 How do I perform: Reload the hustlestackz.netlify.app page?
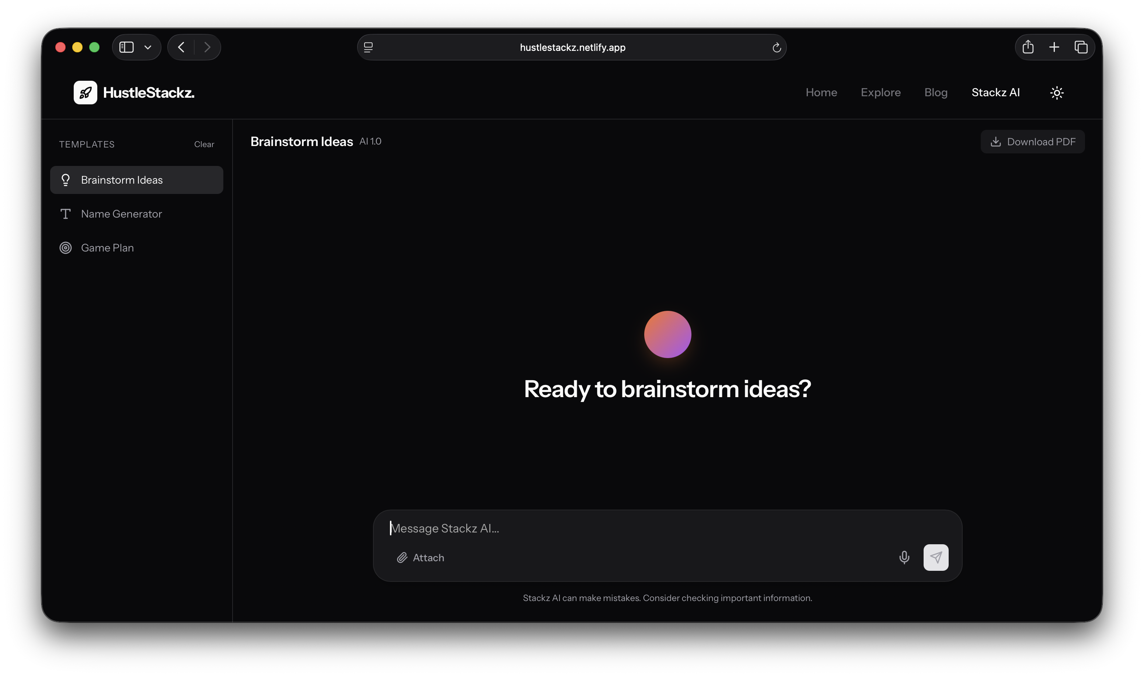click(777, 47)
